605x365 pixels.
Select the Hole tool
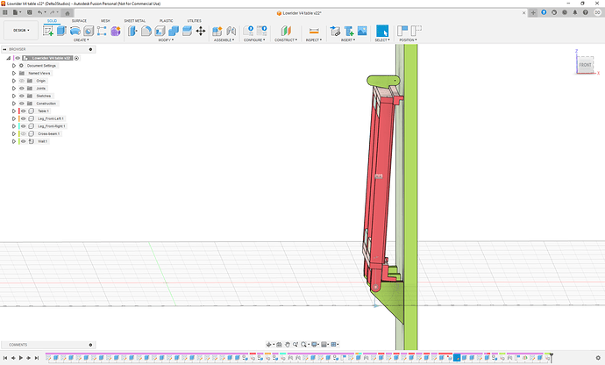point(89,31)
